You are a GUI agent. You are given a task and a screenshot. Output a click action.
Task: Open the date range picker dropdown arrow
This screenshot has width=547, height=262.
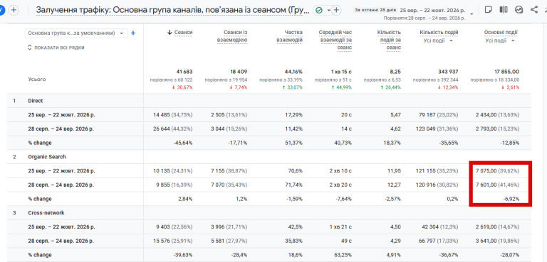pos(472,14)
